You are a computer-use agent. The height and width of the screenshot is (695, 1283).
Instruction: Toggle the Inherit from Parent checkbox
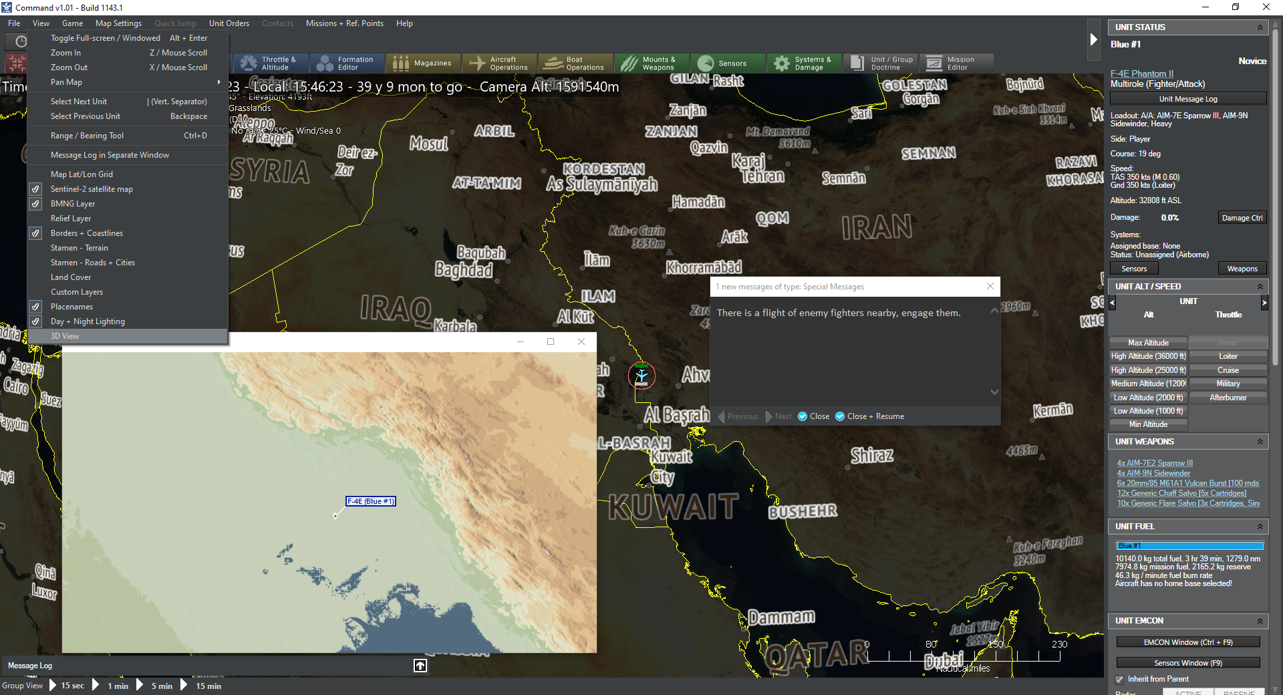1119,680
